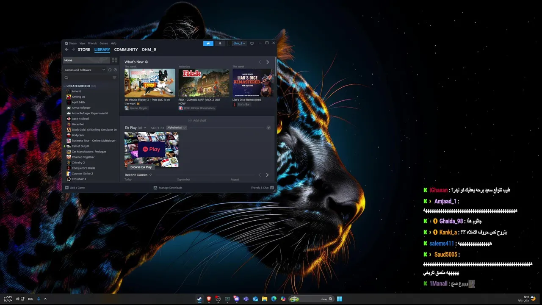The width and height of the screenshot is (542, 305).
Task: Go forward with the right navigation arrow
Action: click(73, 50)
